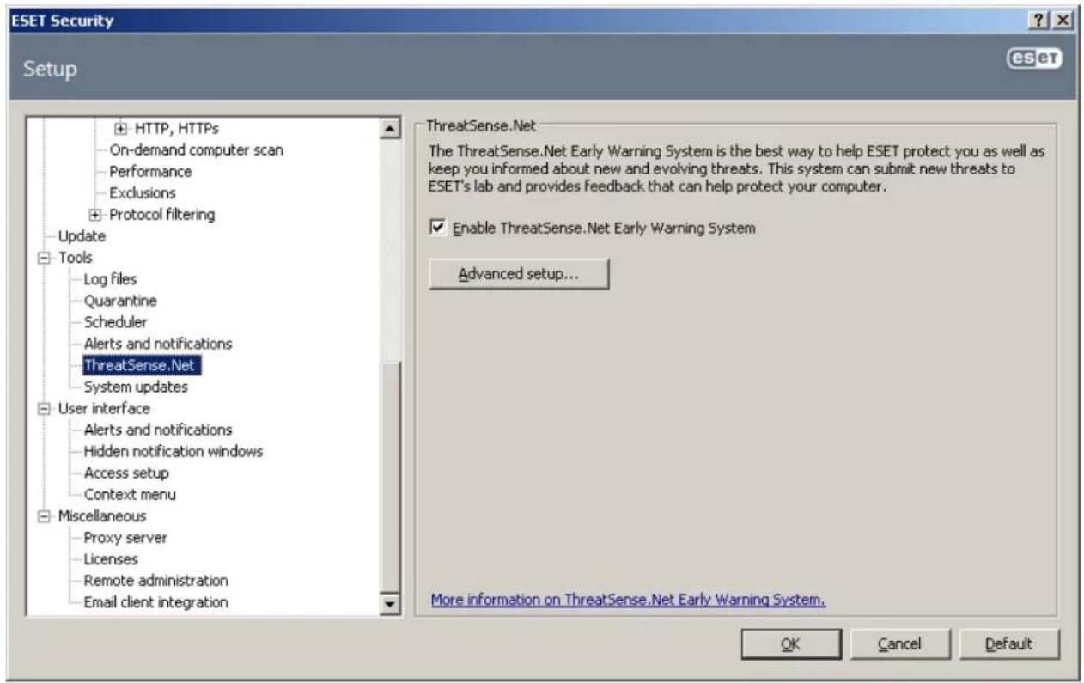Select Miscellaneous category label
Viewport: 1084px width, 683px height.
click(x=102, y=516)
